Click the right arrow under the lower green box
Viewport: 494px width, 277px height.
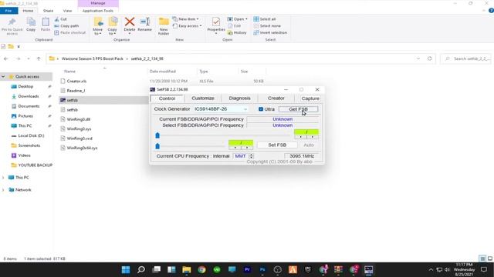pos(247,148)
